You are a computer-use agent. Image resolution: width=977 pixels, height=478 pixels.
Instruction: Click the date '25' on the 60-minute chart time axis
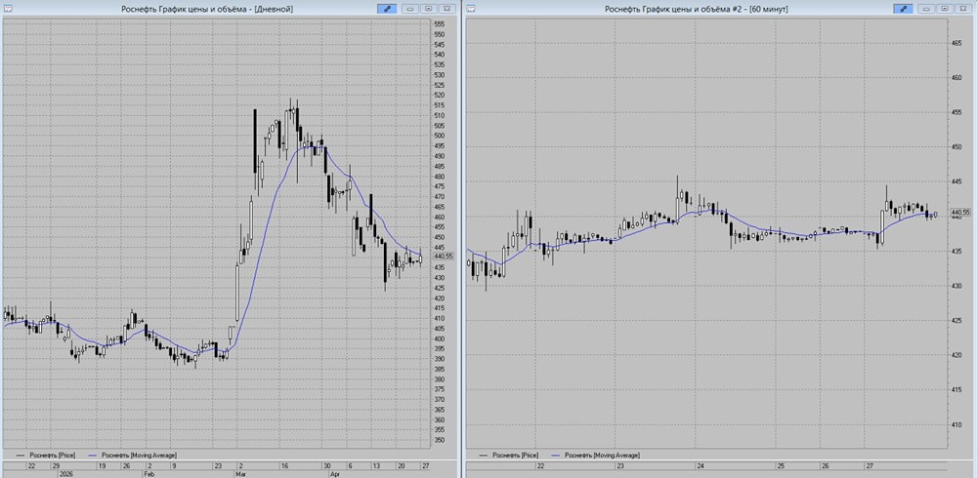coord(781,465)
